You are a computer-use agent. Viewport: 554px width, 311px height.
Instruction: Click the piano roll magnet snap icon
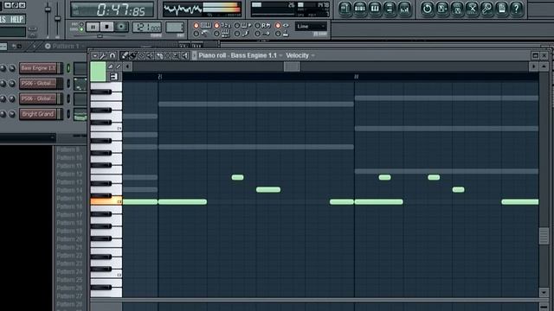pos(113,55)
